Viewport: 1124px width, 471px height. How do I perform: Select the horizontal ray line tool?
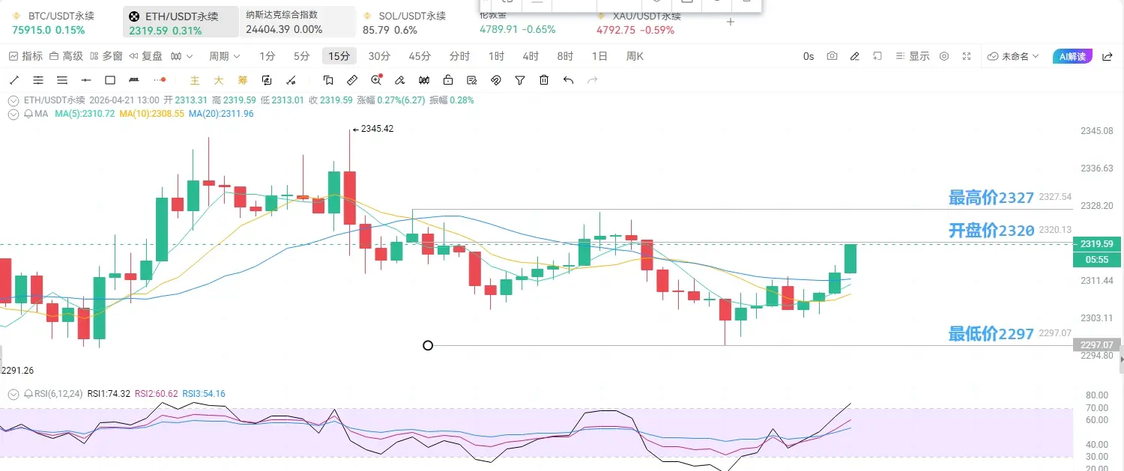click(x=86, y=80)
